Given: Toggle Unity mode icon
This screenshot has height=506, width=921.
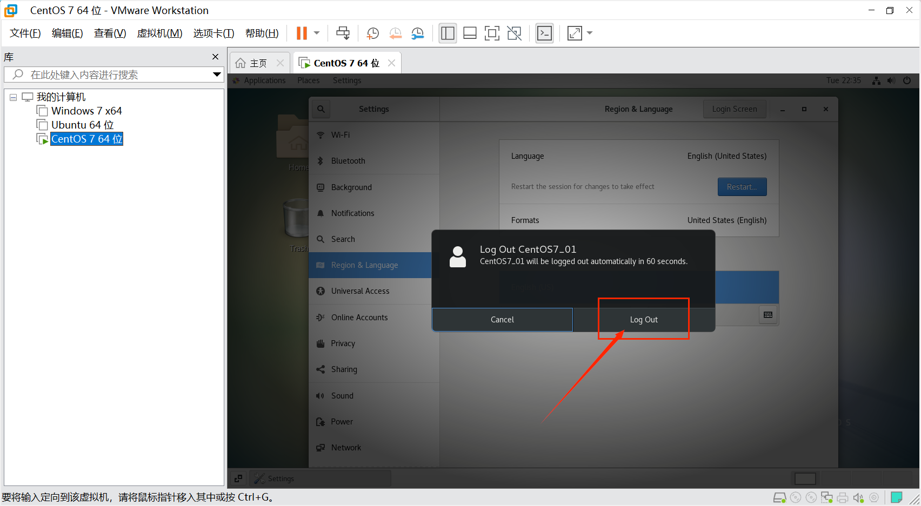Looking at the screenshot, I should (x=515, y=33).
